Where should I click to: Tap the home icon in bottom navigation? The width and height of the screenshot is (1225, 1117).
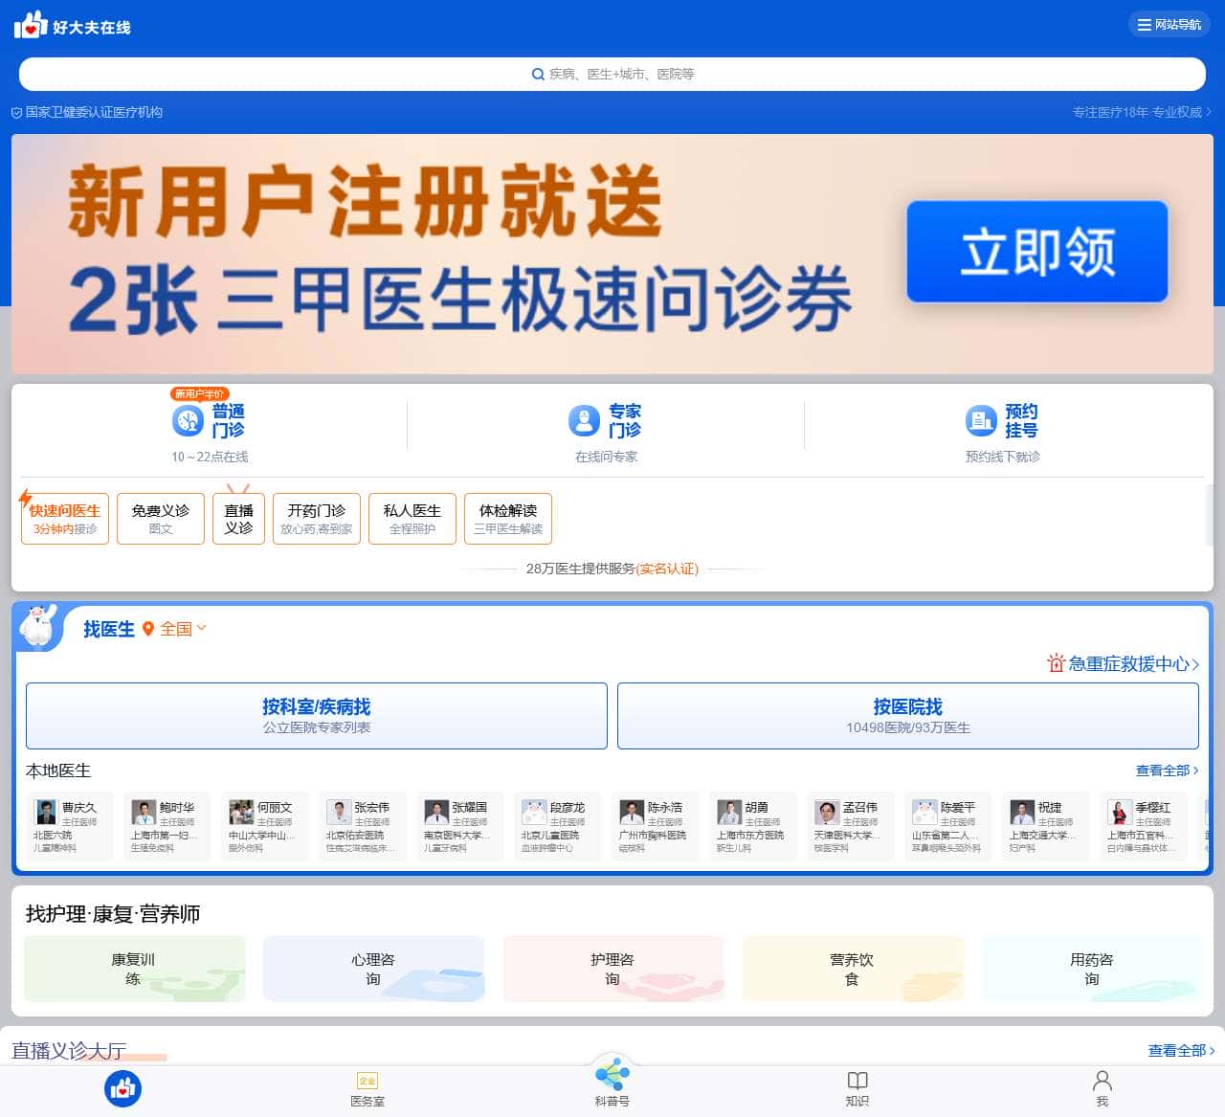122,1088
